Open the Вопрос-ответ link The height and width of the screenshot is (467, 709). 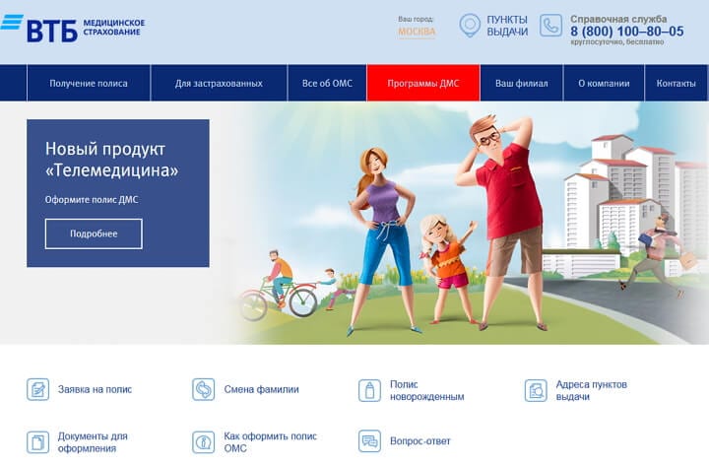tap(420, 441)
